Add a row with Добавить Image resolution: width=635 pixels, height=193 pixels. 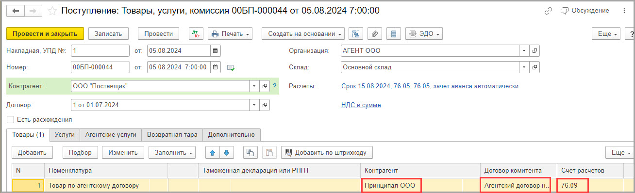pyautogui.click(x=32, y=152)
